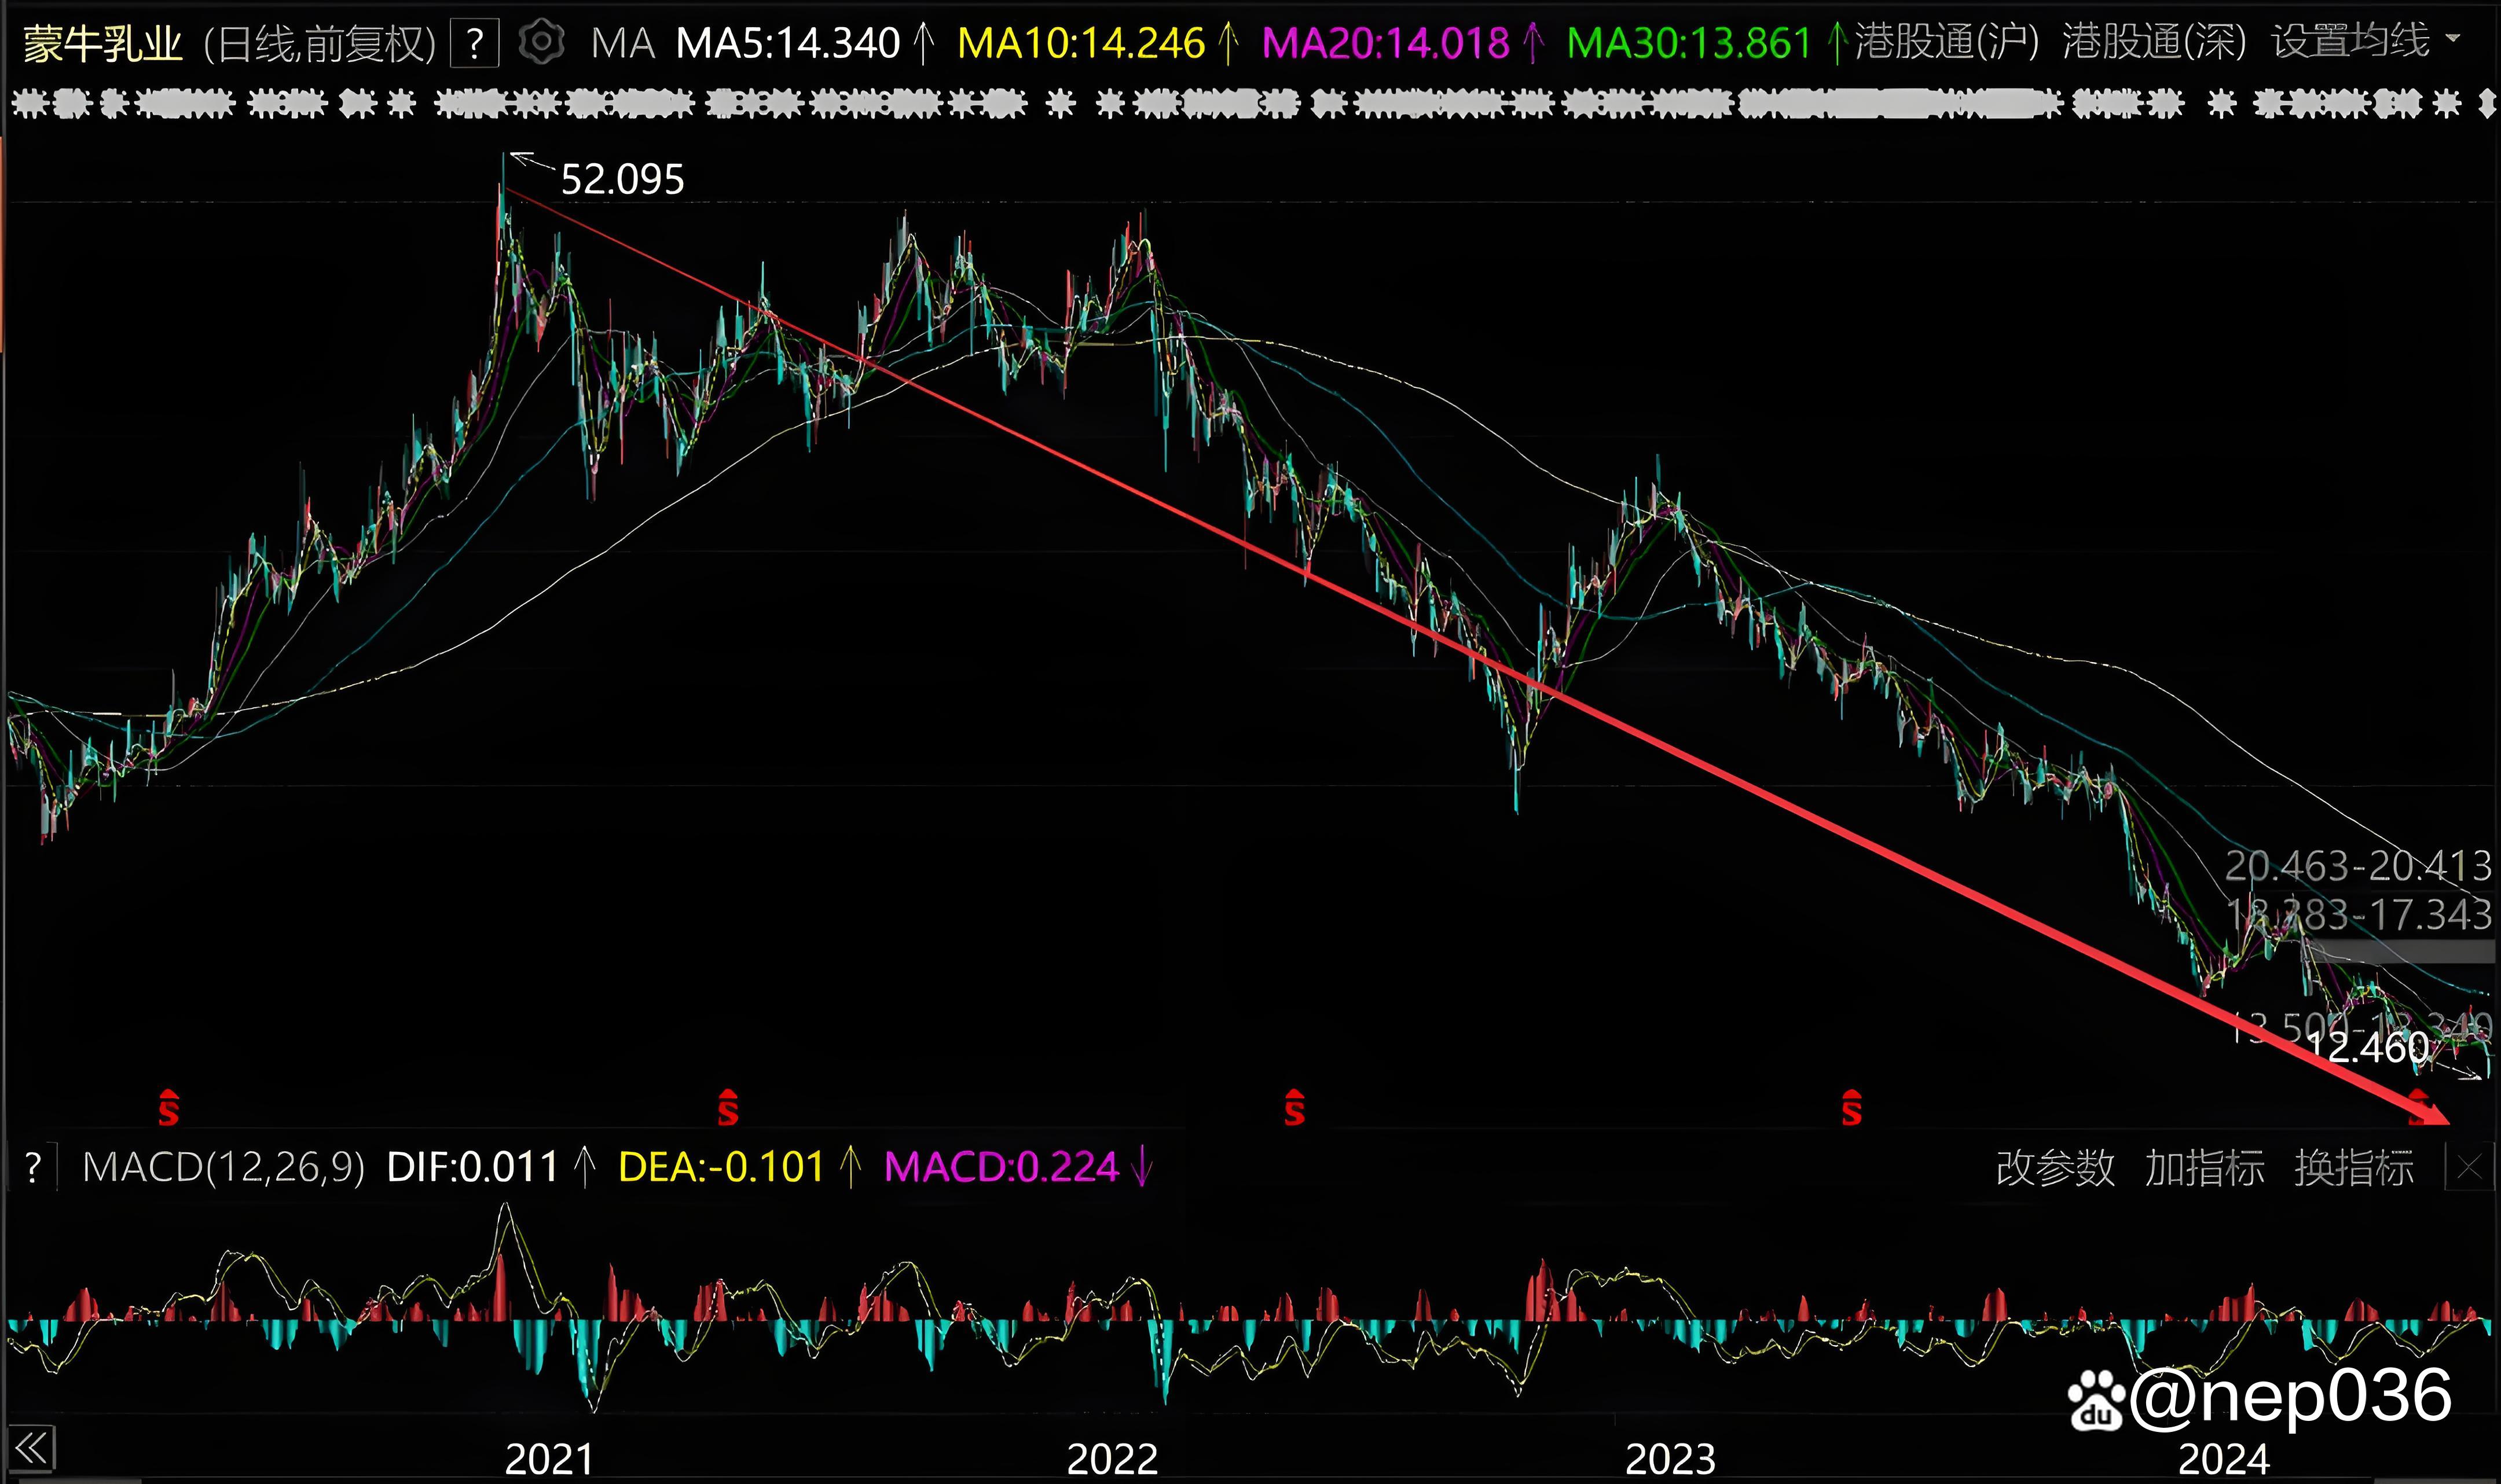Click the (日线,前复权) period label

pyautogui.click(x=320, y=45)
